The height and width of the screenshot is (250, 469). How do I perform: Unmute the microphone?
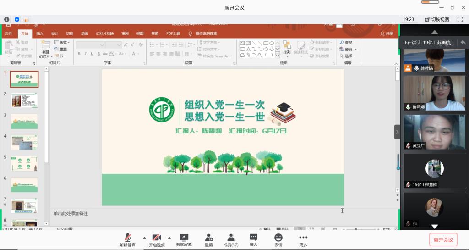click(x=128, y=238)
